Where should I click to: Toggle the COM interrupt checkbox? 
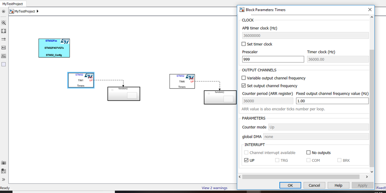coord(308,160)
